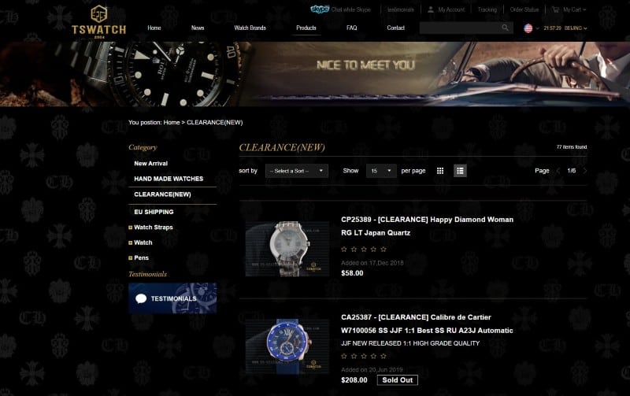Open the Products menu item
The height and width of the screenshot is (396, 630).
[306, 28]
